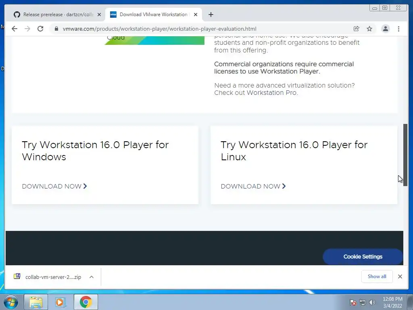Click Show all downloads
Viewport: 413px width, 310px height.
click(x=377, y=276)
